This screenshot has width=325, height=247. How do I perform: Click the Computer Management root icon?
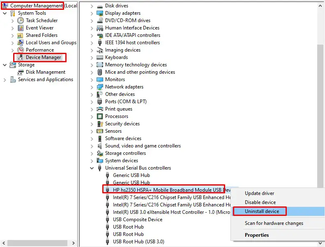tap(5, 6)
